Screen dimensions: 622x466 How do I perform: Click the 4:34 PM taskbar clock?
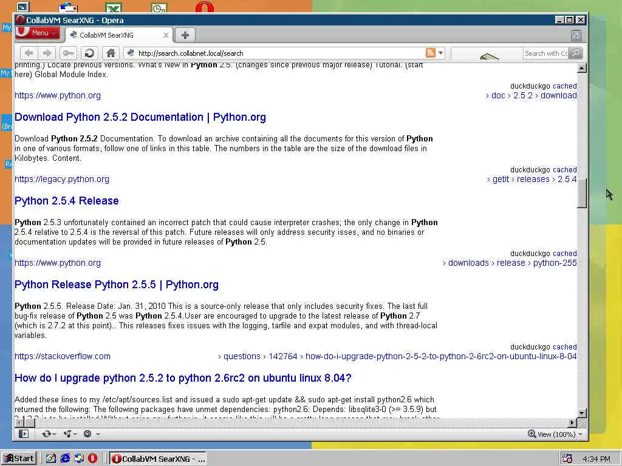(x=596, y=459)
